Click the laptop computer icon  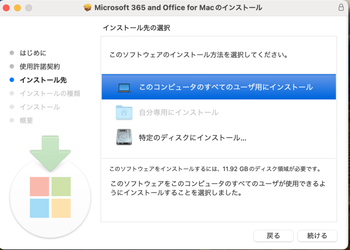[124, 88]
